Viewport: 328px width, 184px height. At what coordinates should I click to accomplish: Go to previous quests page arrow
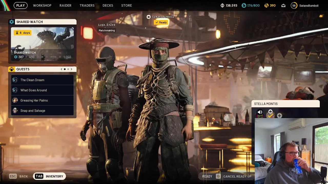61,69
